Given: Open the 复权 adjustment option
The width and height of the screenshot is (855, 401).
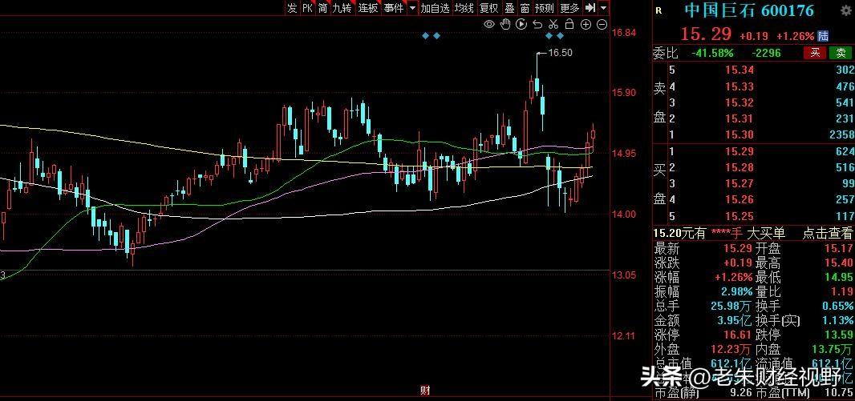Looking at the screenshot, I should point(489,8).
